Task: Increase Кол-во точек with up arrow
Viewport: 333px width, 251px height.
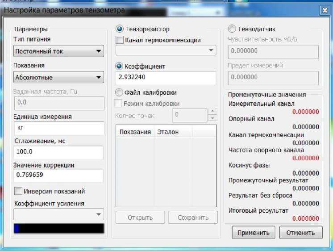Action: pos(212,111)
